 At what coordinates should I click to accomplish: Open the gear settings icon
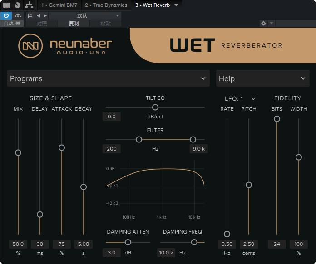tap(263, 23)
